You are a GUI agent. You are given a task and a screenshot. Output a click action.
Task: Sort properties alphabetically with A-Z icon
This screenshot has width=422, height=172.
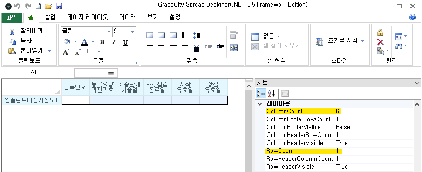point(271,93)
